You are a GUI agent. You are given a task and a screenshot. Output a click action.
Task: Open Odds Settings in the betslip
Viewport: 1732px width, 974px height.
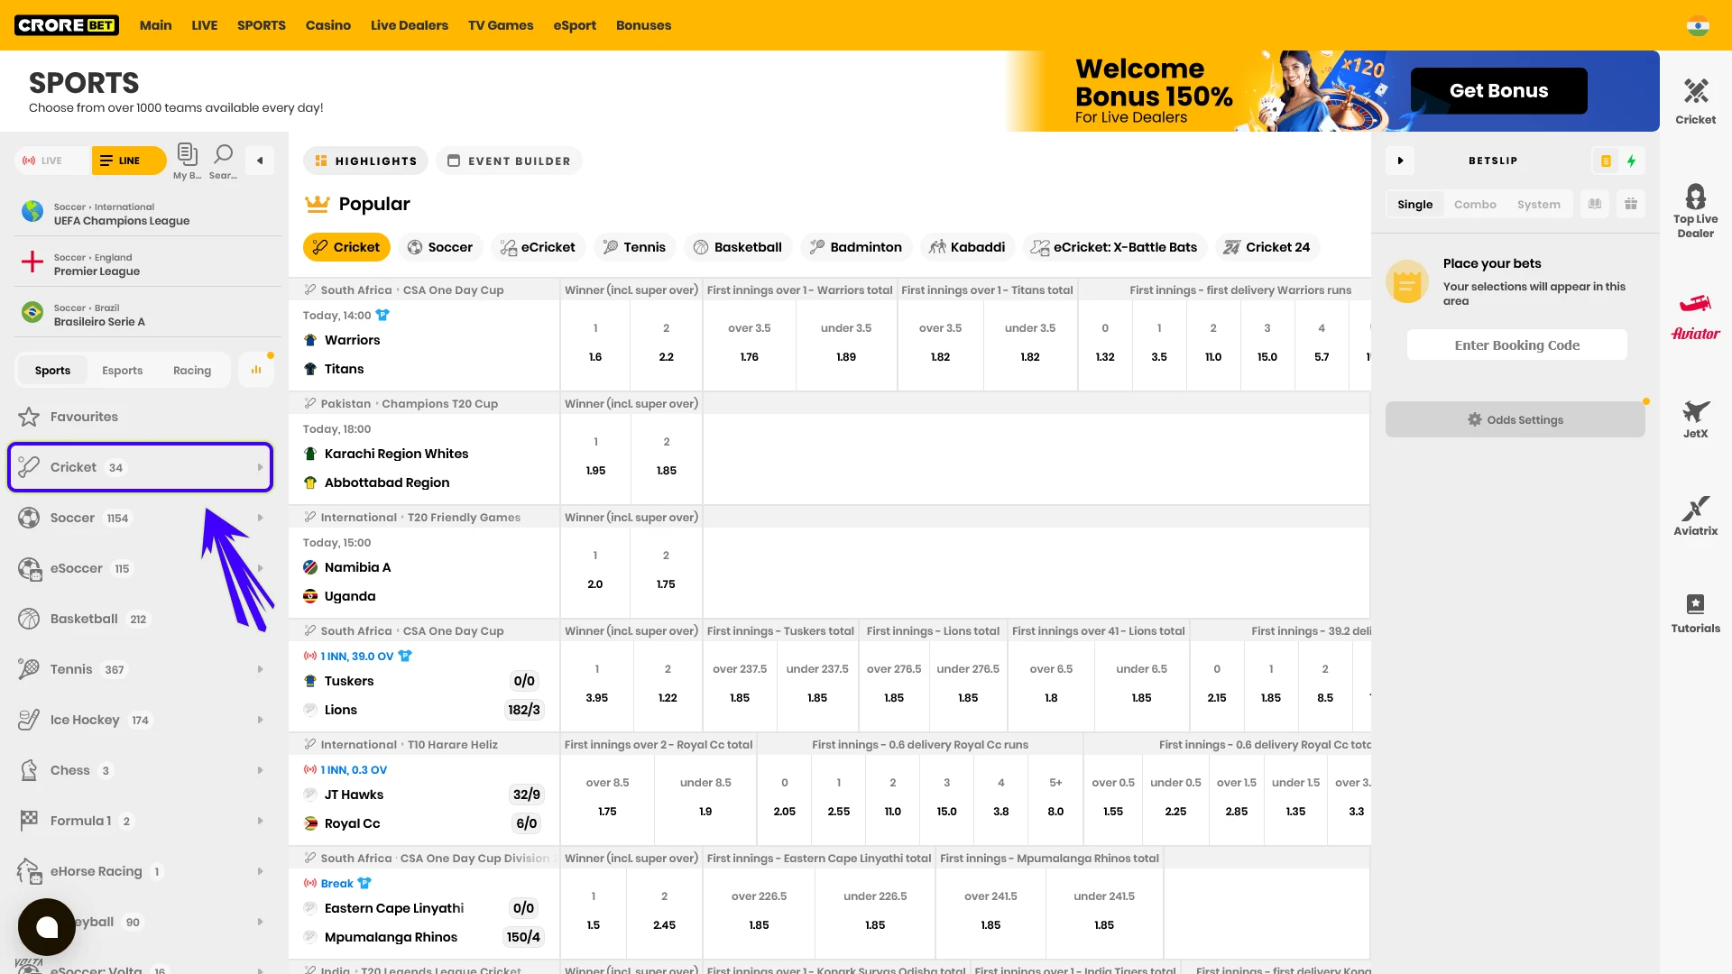1515,418
